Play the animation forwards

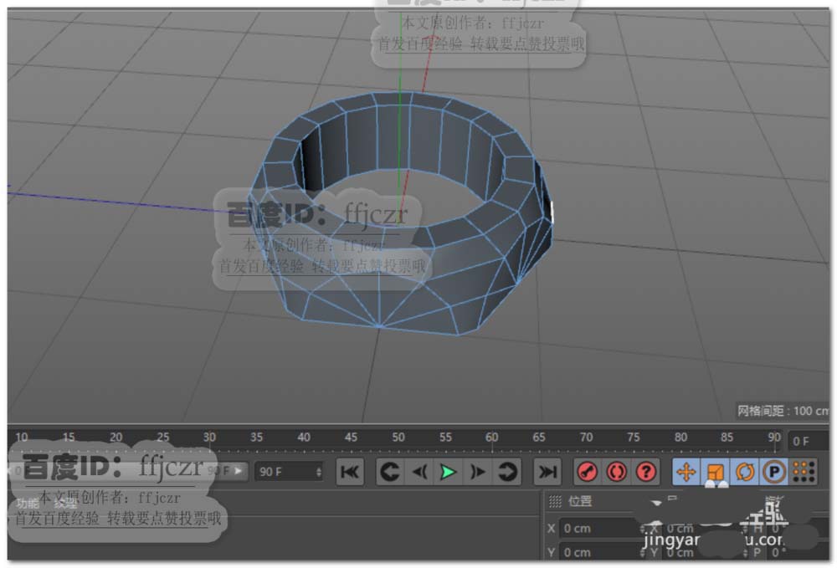click(x=448, y=472)
